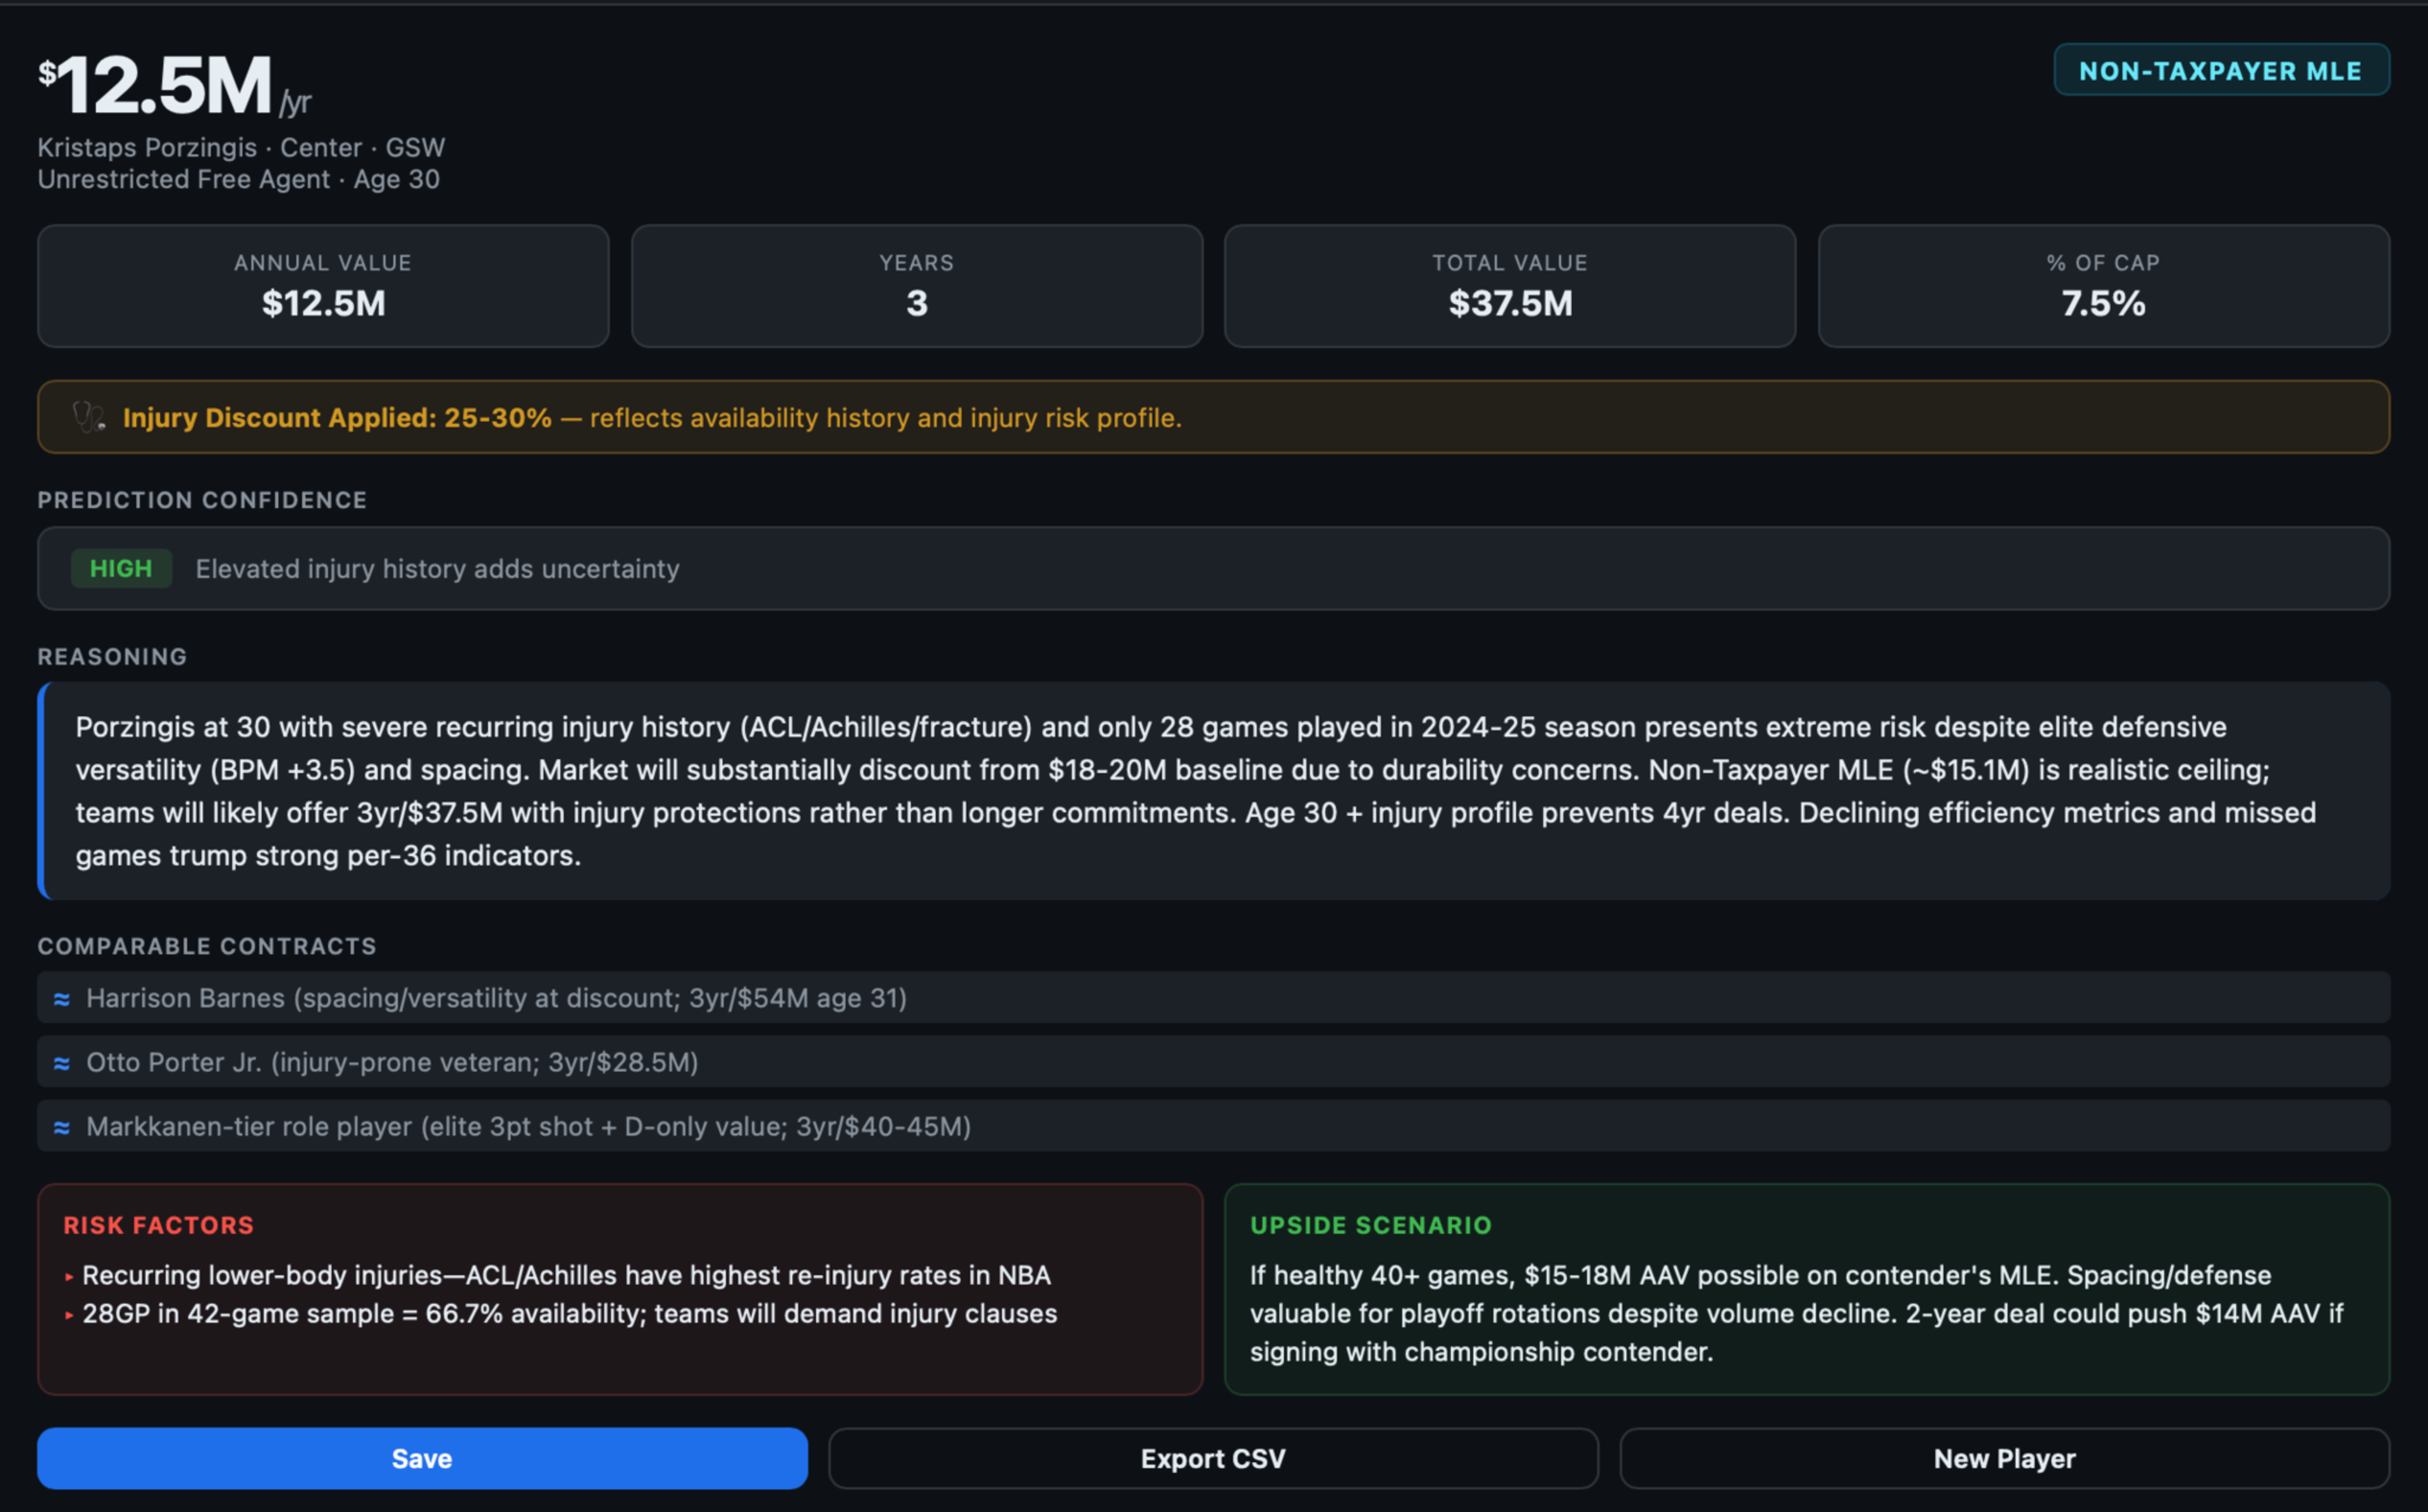This screenshot has height=1512, width=2428.
Task: Select the Years stat card
Action: pyautogui.click(x=916, y=286)
